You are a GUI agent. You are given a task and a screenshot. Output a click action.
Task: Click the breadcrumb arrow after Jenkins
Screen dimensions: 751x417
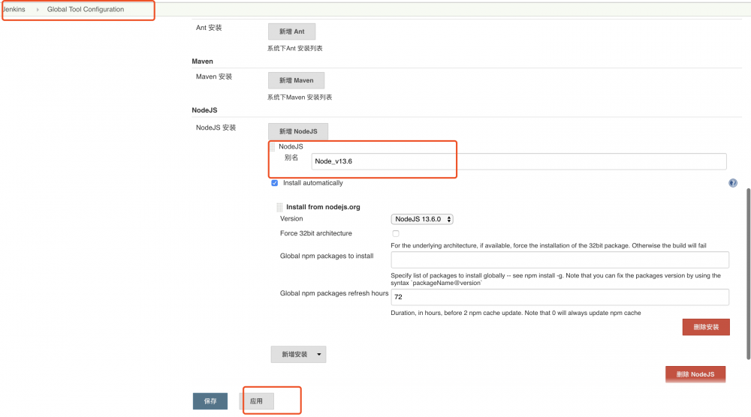pos(38,10)
